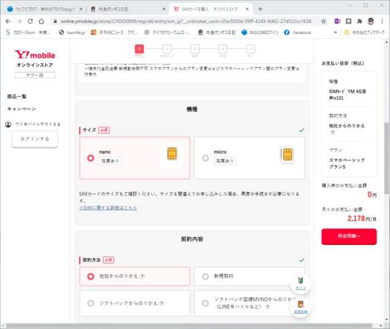This screenshot has height=329, width=390.
Task: Close the 向島ポンポコ日記 tab
Action: 164,9
